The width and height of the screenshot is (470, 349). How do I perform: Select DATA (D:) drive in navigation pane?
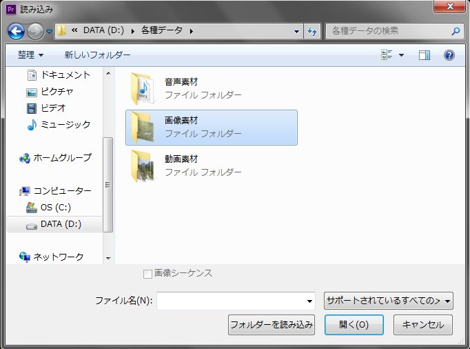(x=54, y=224)
